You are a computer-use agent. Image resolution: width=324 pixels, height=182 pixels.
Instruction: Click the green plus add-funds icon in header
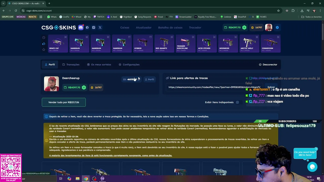point(244,28)
